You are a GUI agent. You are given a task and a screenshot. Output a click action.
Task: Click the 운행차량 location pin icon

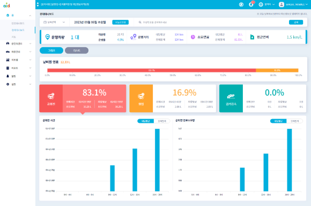pos(47,37)
